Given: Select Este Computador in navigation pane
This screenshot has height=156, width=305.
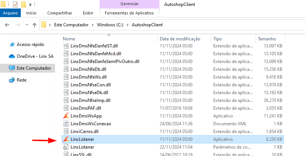Looking at the screenshot, I should 27,68.
